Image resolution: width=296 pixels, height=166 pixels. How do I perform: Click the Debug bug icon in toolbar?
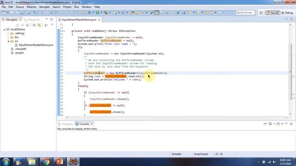point(89,12)
